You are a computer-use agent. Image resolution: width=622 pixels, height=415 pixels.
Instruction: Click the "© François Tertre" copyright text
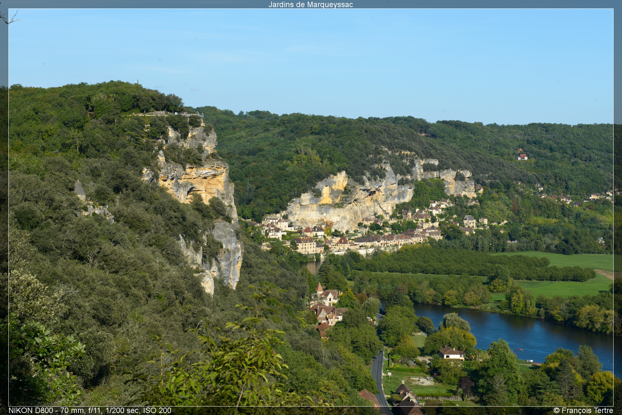point(583,410)
